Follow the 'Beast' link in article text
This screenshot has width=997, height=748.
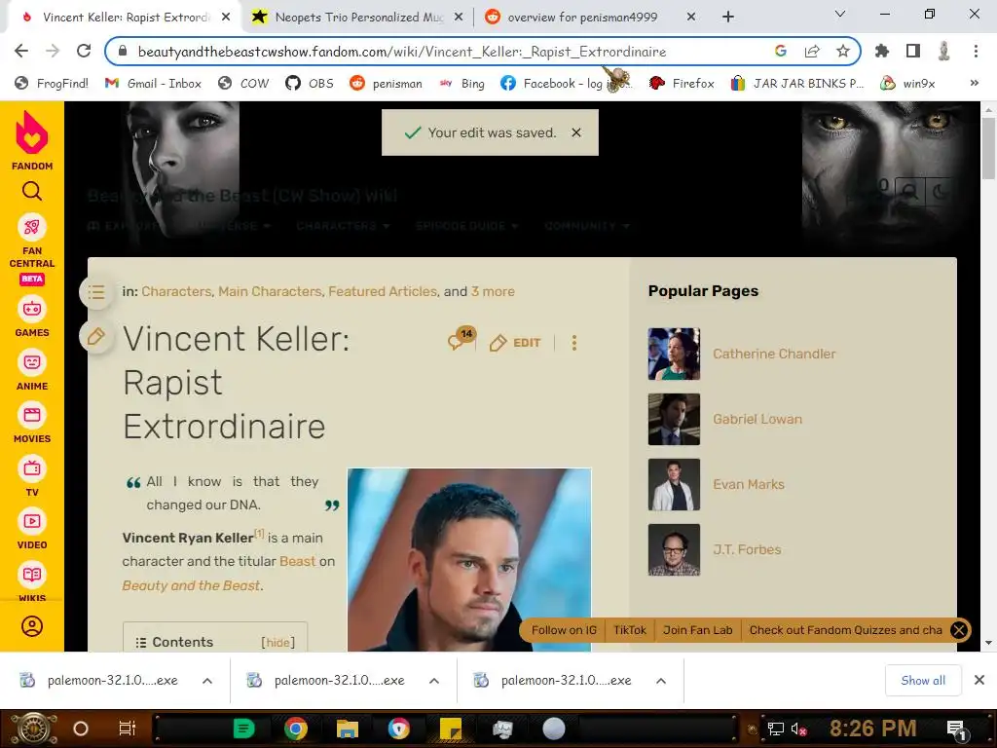point(298,561)
